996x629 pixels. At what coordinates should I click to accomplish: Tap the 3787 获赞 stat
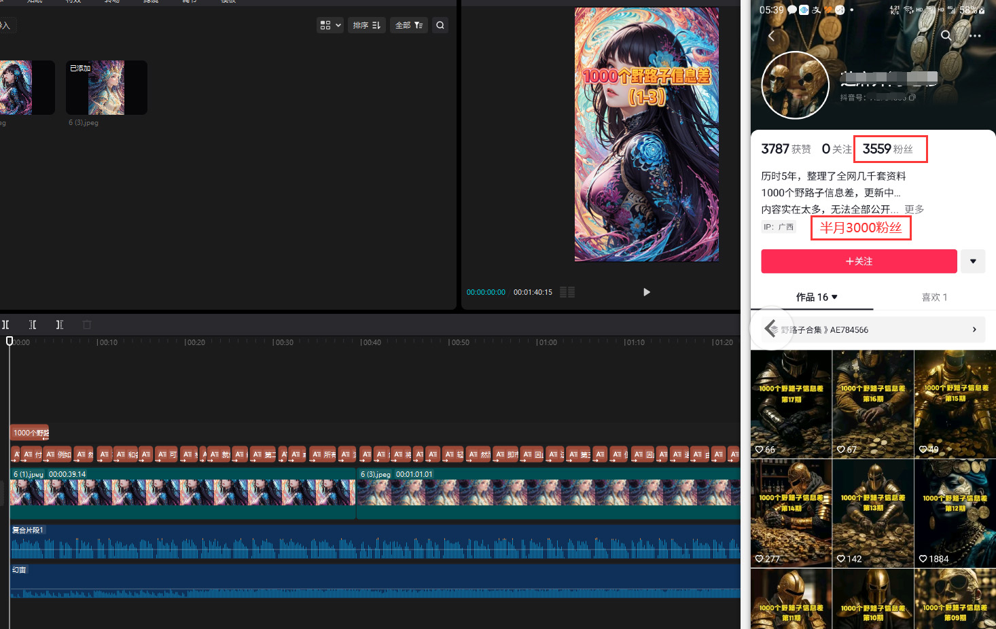coord(786,149)
